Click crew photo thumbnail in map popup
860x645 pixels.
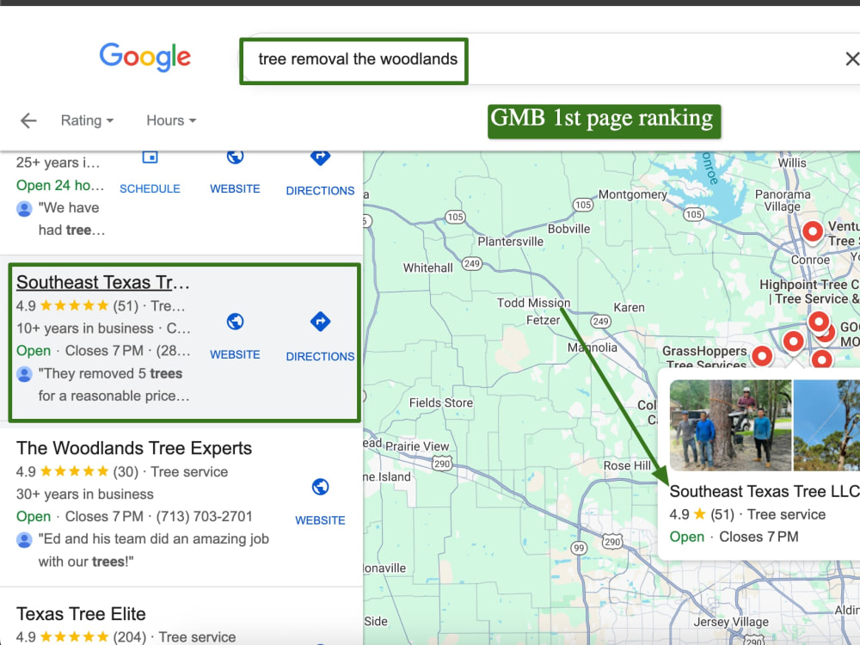pyautogui.click(x=730, y=426)
